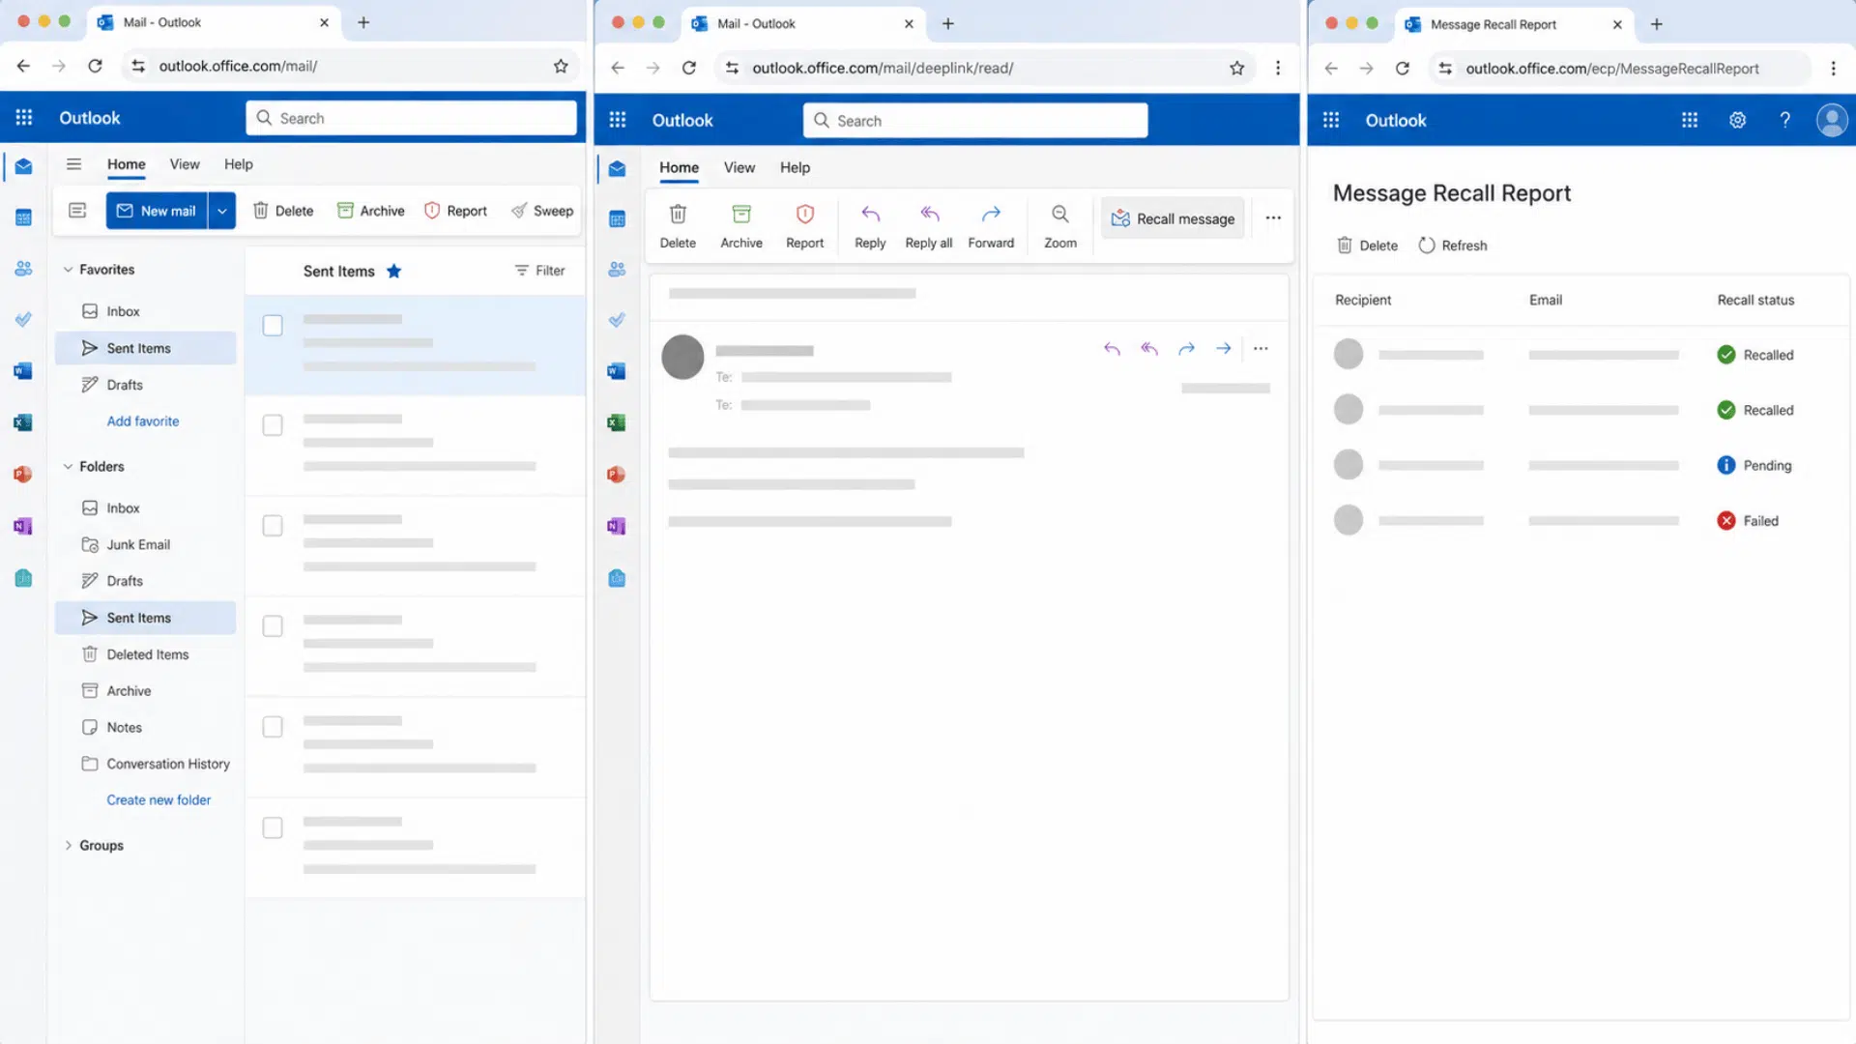
Task: Click Refresh in the Message Recall Report
Action: (x=1453, y=246)
